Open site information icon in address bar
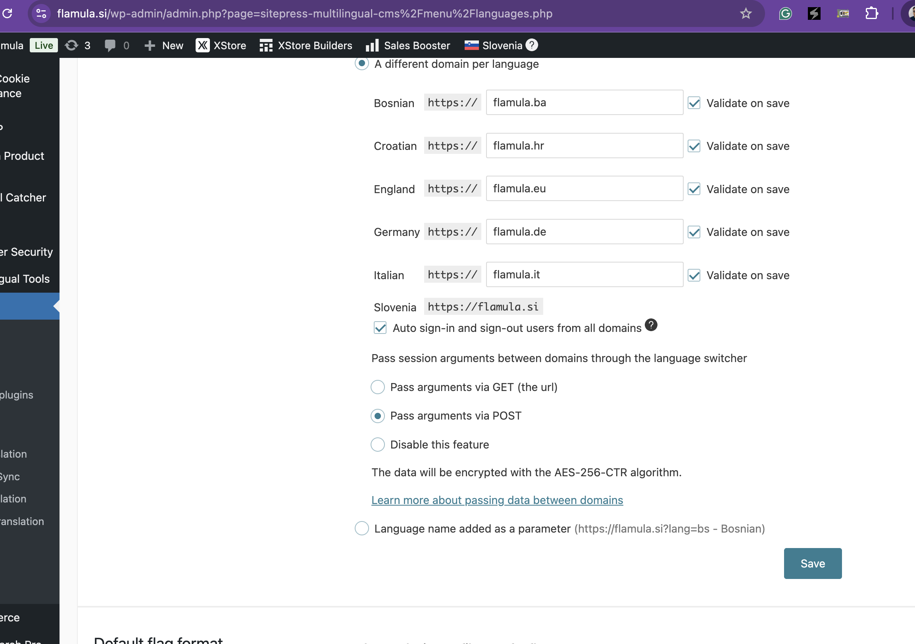Image resolution: width=915 pixels, height=644 pixels. click(x=41, y=13)
